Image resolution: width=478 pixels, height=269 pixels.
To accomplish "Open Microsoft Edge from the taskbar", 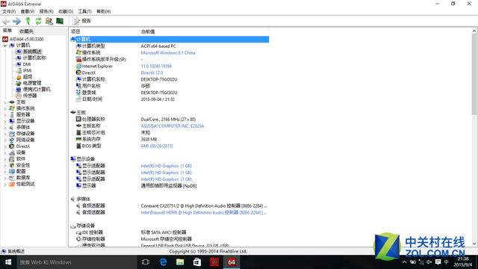I will click(x=163, y=262).
